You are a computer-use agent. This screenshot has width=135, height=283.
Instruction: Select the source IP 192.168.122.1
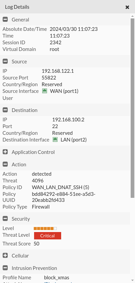coord(58,71)
